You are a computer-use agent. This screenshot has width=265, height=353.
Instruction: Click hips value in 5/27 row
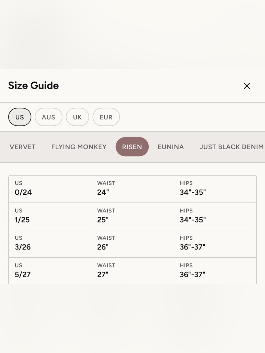pos(193,275)
